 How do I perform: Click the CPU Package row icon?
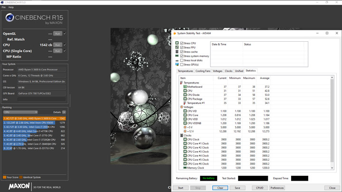point(185,99)
